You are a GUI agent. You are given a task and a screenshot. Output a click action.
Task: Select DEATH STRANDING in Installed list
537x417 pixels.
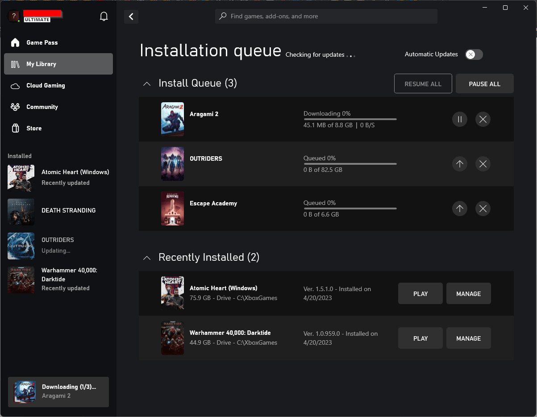(58, 212)
